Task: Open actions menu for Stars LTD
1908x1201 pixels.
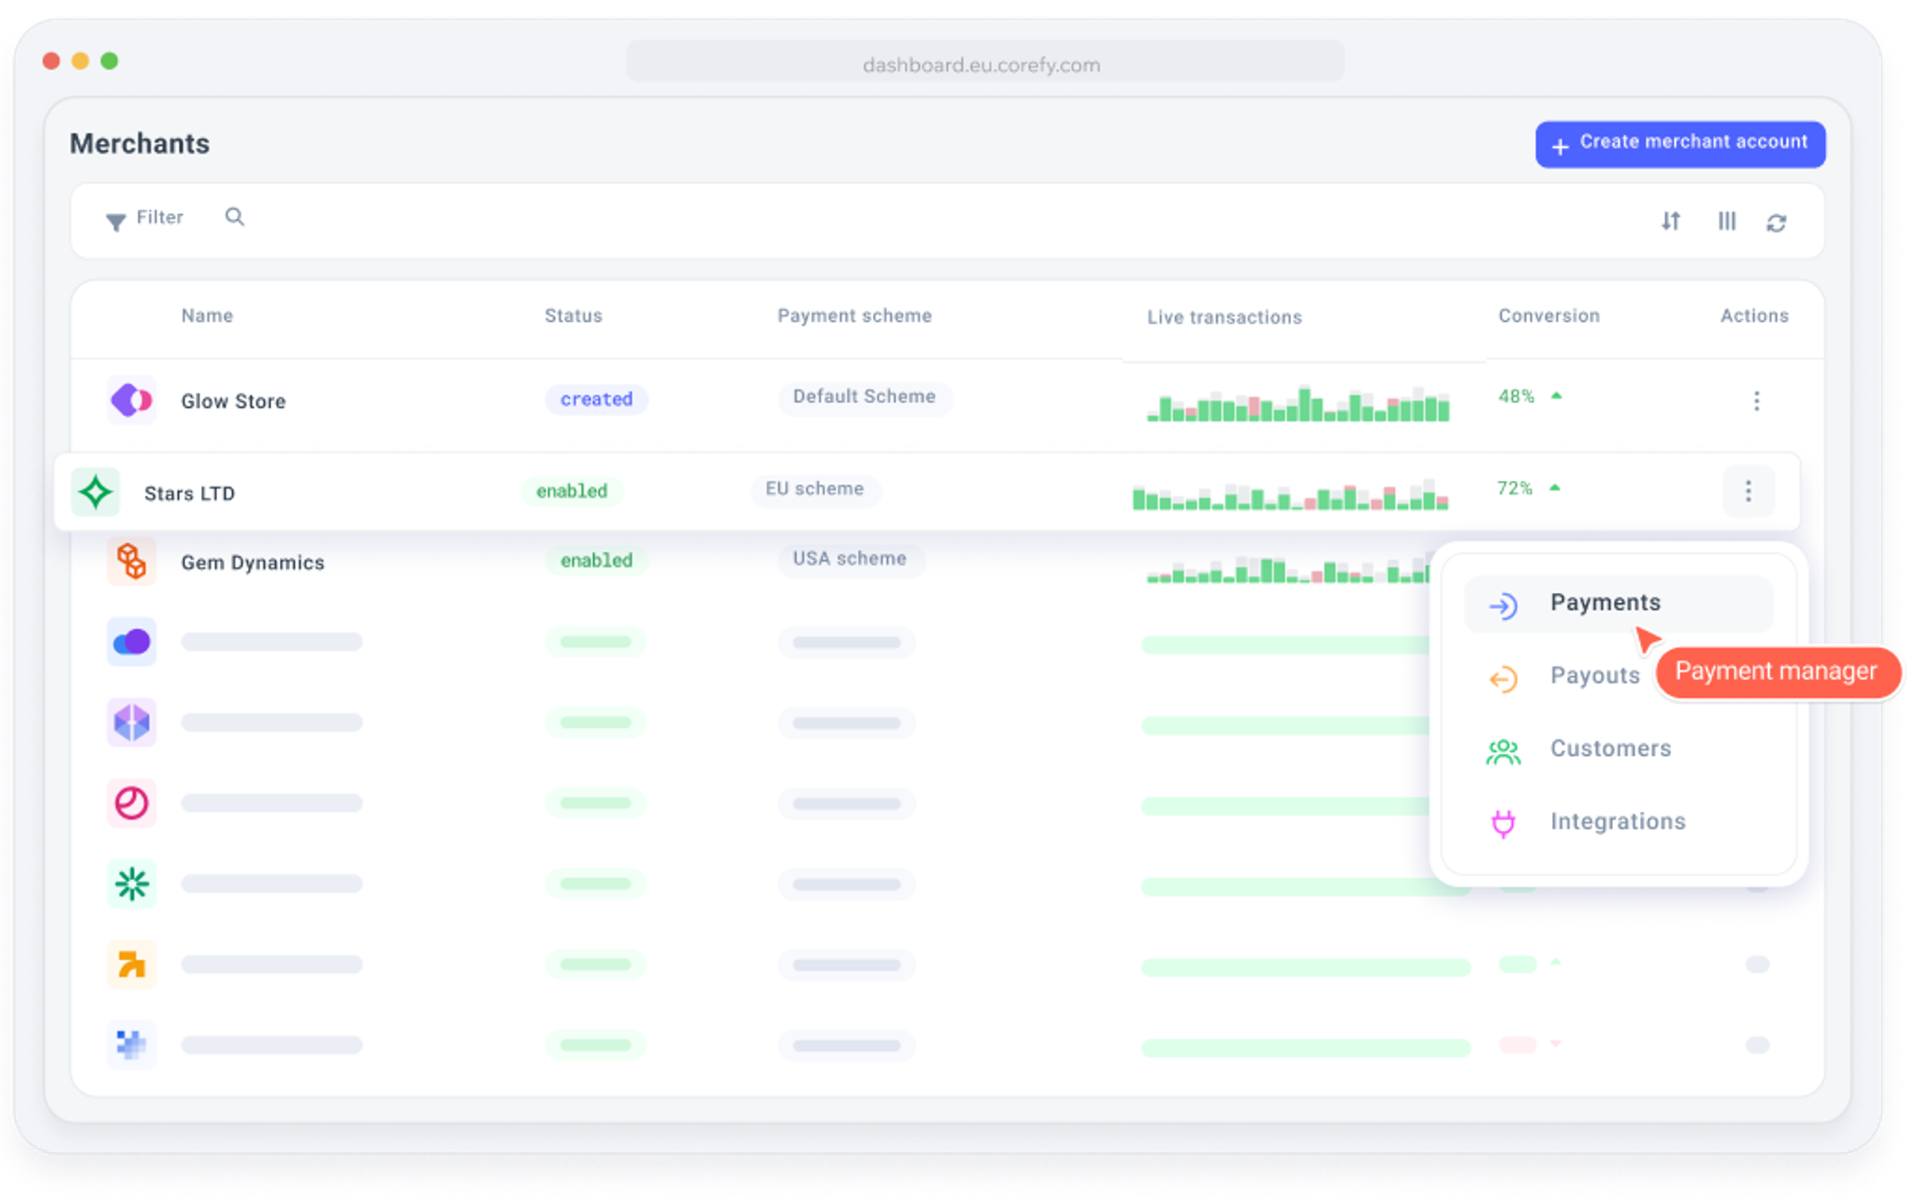Action: tap(1747, 491)
